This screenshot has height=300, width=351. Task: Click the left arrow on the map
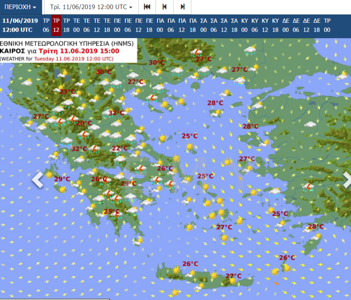pyautogui.click(x=37, y=180)
